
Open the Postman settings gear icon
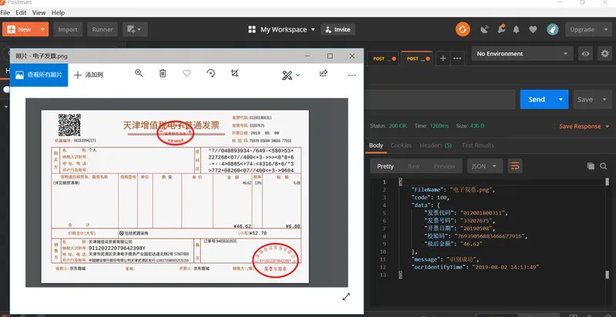[x=604, y=53]
